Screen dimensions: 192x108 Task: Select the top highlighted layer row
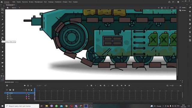[19, 93]
